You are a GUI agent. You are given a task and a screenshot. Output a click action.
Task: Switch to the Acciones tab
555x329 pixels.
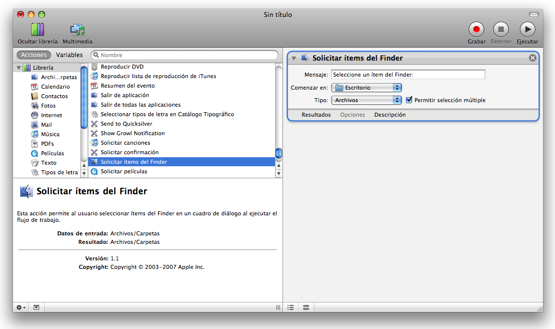tap(34, 55)
